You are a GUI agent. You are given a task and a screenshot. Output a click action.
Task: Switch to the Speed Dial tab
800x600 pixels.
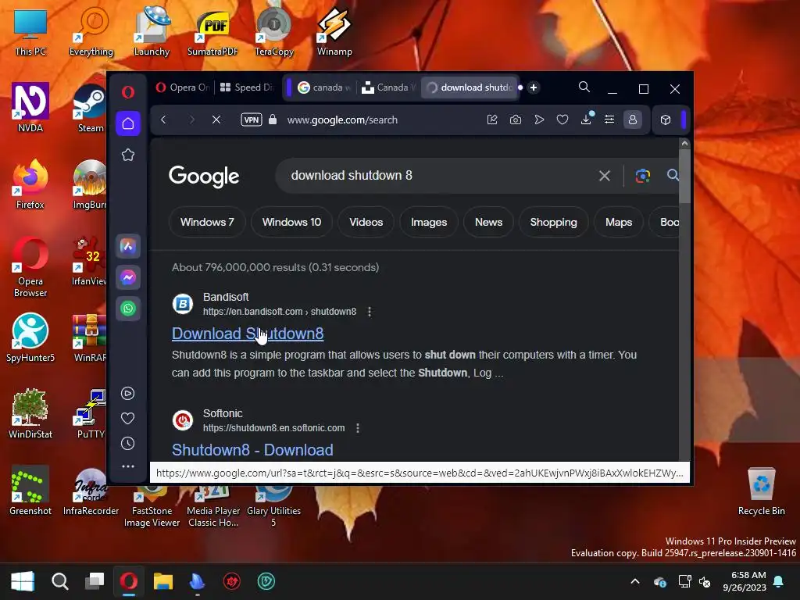click(x=247, y=87)
